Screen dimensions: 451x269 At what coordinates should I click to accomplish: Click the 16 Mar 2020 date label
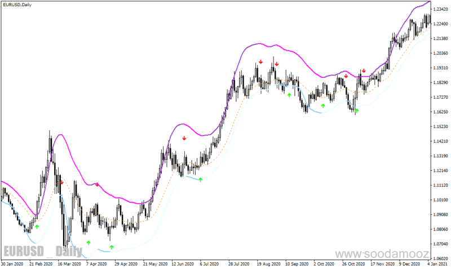click(69, 264)
